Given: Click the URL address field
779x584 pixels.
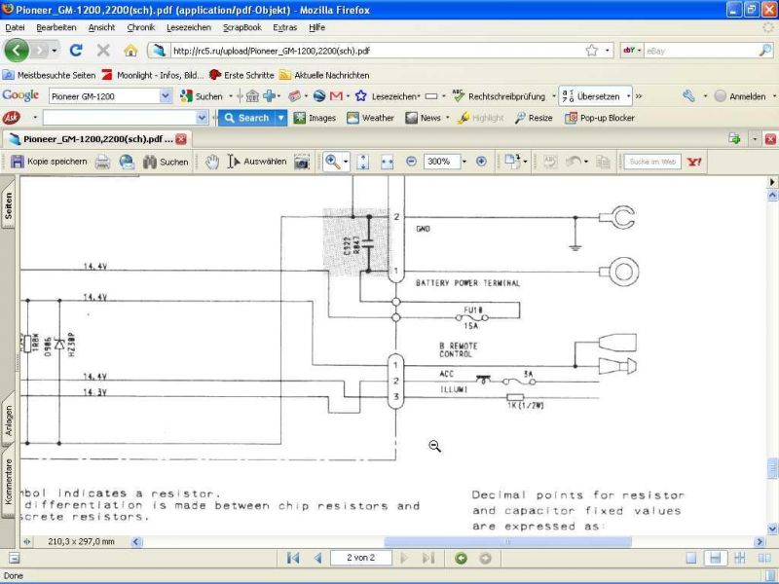Looking at the screenshot, I should point(378,51).
